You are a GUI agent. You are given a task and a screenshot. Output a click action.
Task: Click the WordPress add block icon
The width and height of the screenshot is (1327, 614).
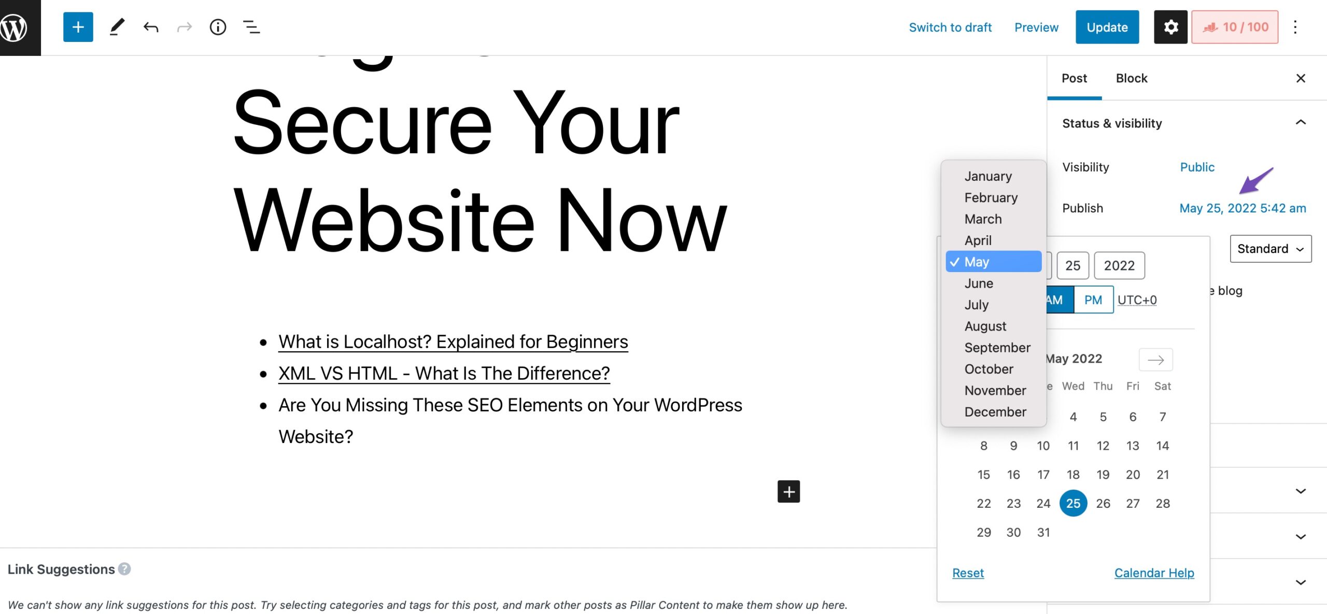coord(76,27)
